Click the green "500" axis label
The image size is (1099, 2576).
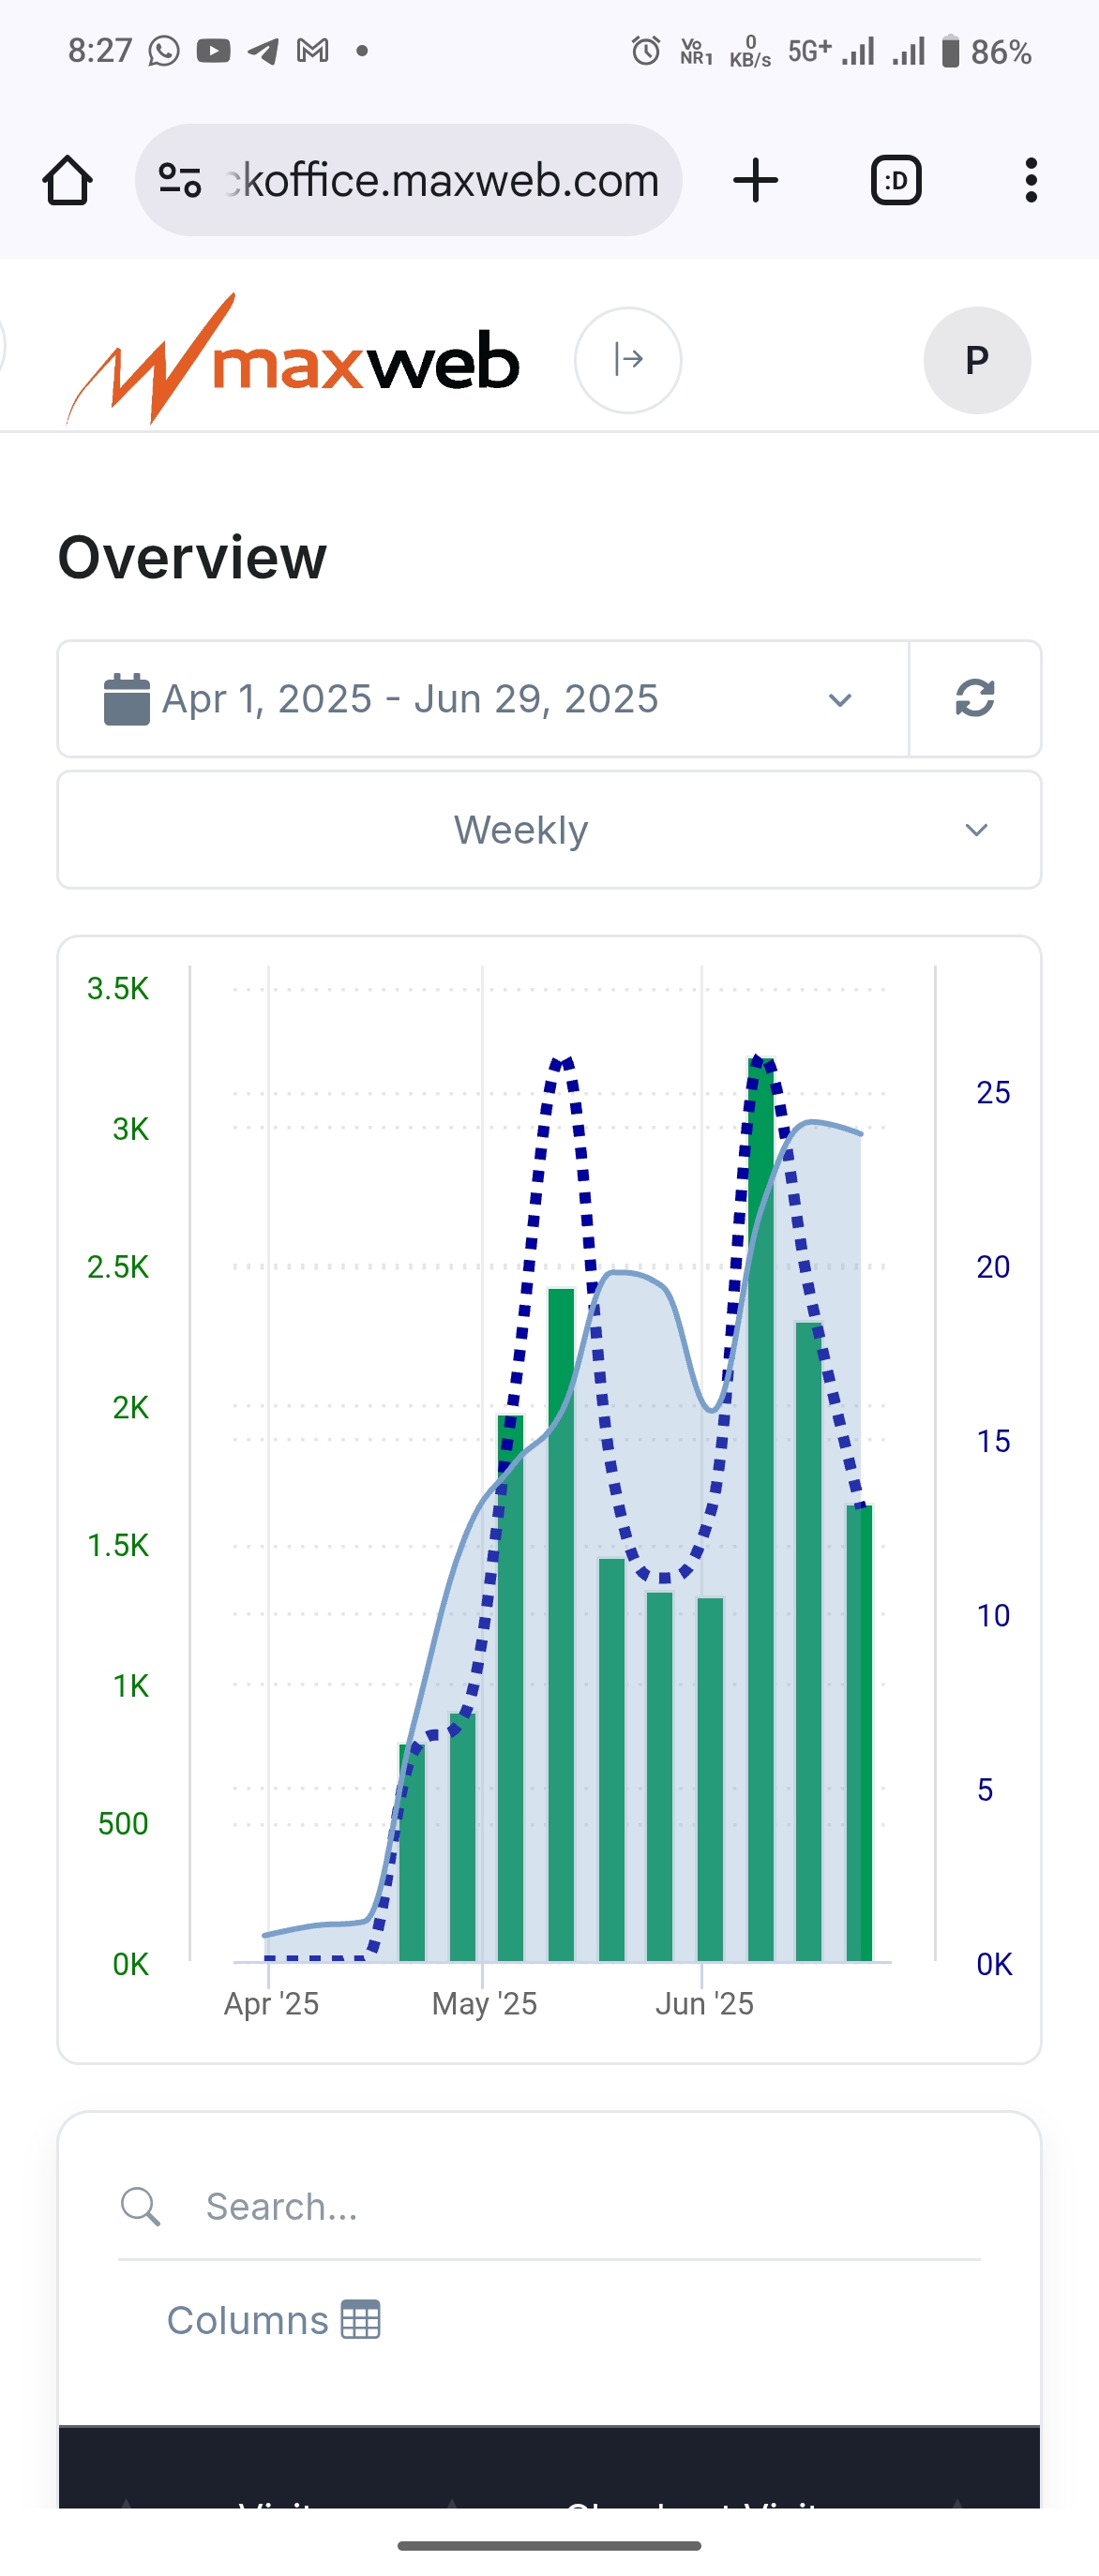123,1824
